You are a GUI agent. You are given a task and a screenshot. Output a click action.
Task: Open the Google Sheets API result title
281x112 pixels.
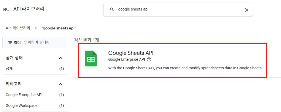click(131, 53)
